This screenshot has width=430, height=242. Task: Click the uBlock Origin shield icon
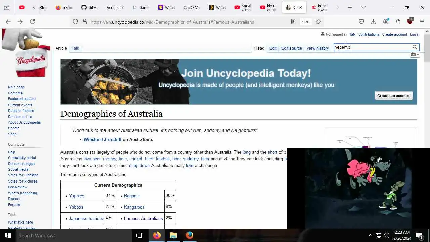(x=410, y=21)
